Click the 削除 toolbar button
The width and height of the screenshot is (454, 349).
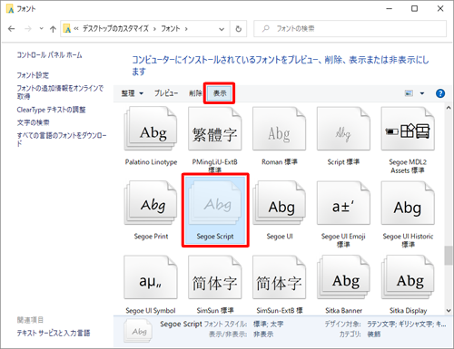click(195, 93)
